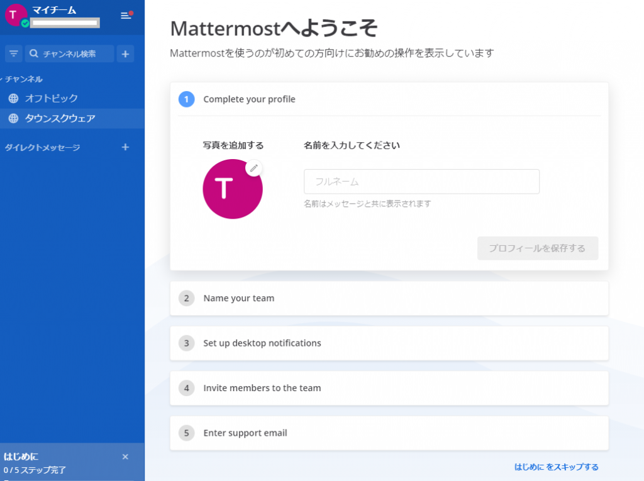Click the プロフィールを保存する button
The width and height of the screenshot is (644, 481).
click(x=538, y=248)
